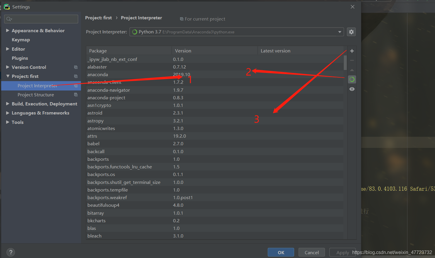The width and height of the screenshot is (435, 258).
Task: Select the backports.os package row
Action: [215, 175]
